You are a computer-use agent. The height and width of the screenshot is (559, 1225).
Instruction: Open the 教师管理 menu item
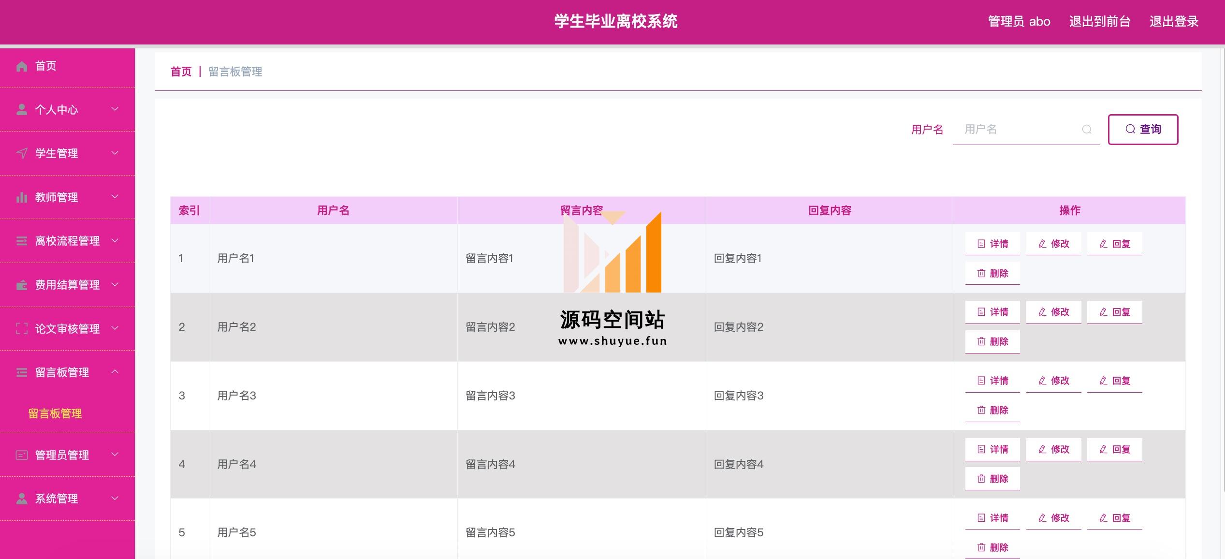pyautogui.click(x=67, y=197)
